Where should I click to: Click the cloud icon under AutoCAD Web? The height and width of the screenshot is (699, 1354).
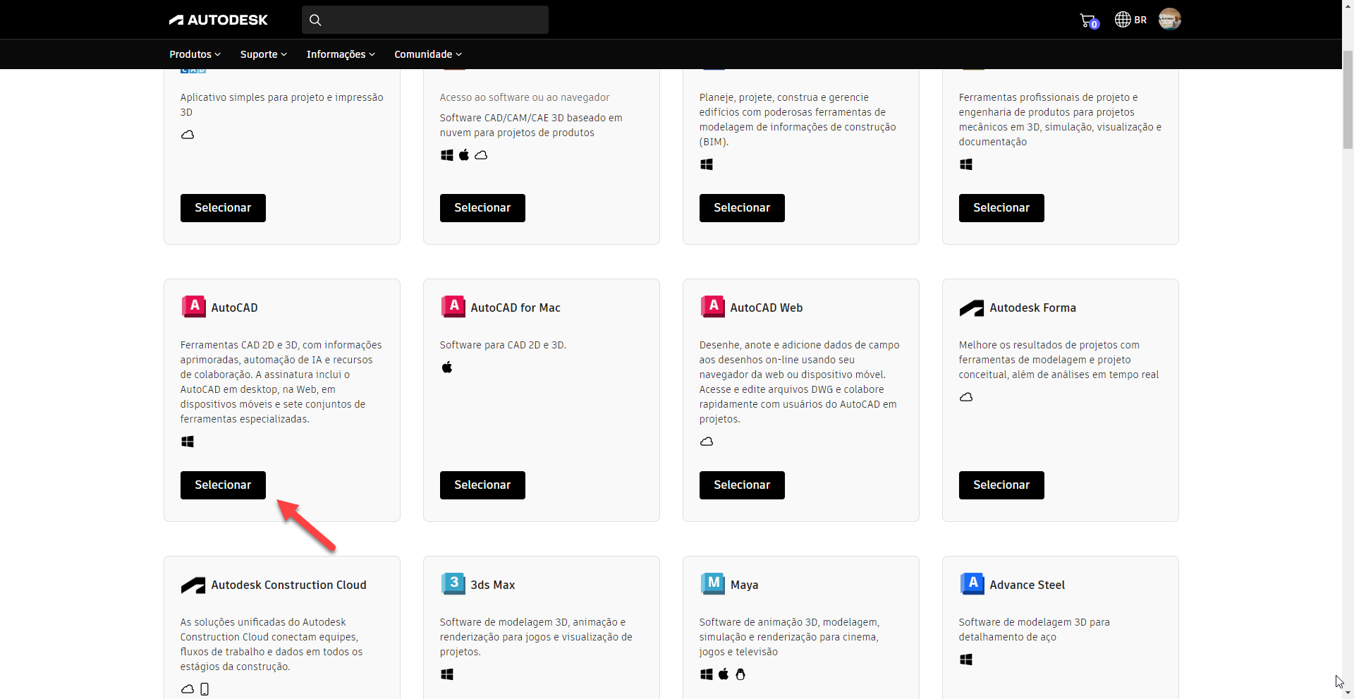tap(707, 442)
